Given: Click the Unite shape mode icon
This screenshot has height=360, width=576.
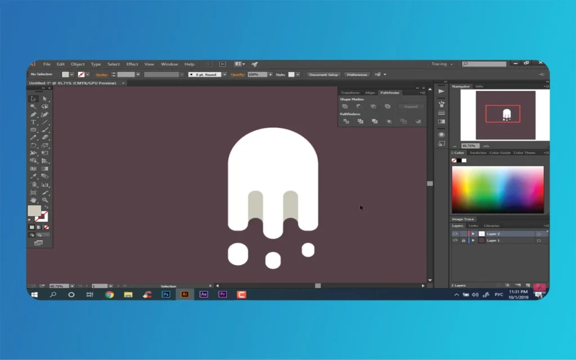Looking at the screenshot, I should [345, 106].
